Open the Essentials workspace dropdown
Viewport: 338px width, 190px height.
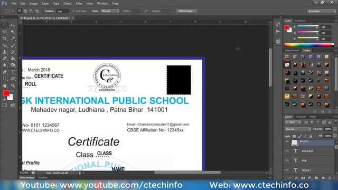[x=321, y=11]
